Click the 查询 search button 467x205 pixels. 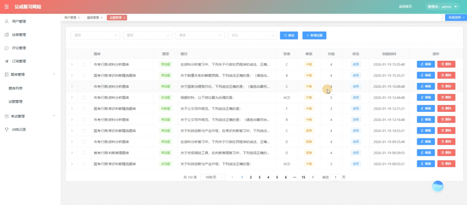[289, 35]
